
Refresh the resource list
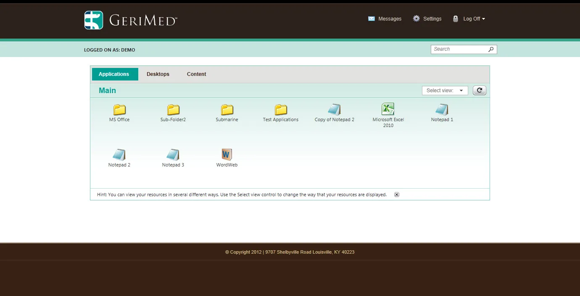480,90
